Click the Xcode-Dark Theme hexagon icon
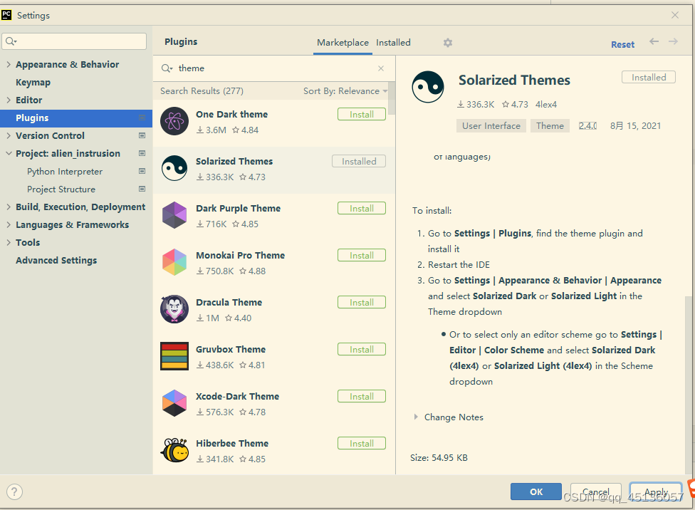The width and height of the screenshot is (695, 510). 174,403
